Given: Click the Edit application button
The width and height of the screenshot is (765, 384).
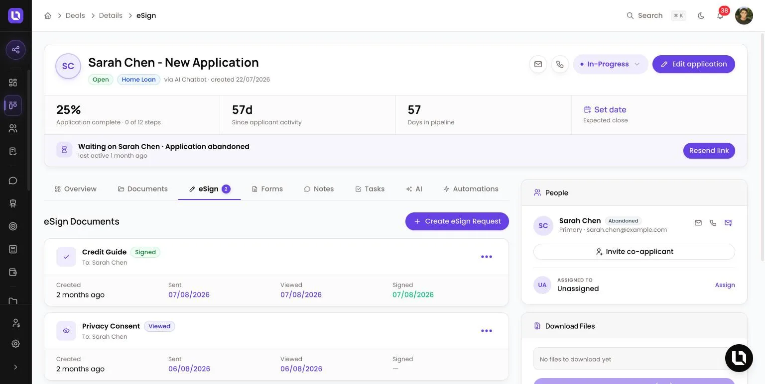Looking at the screenshot, I should (x=693, y=64).
